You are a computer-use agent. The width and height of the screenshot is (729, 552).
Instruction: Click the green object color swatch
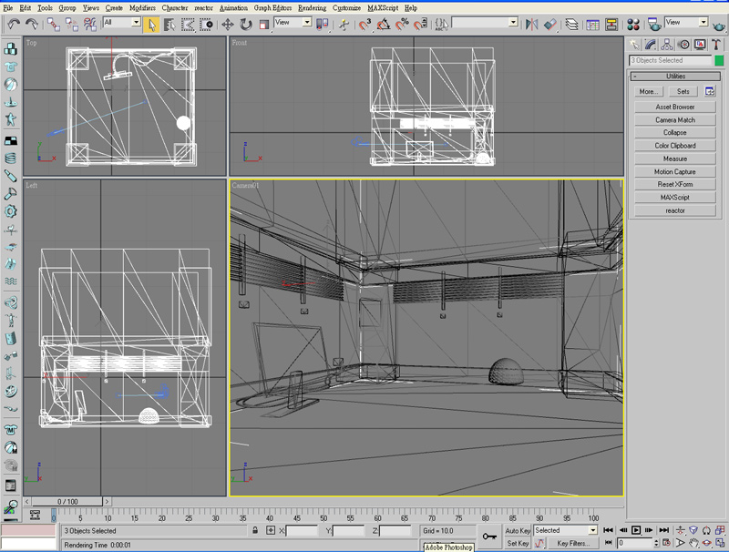point(719,60)
